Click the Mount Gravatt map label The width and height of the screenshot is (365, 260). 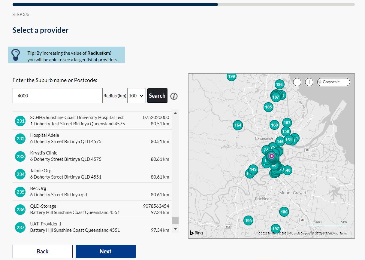[x=293, y=193]
